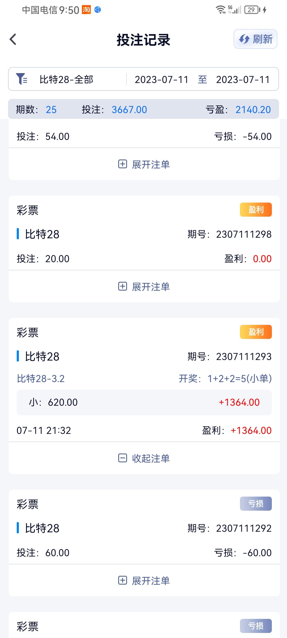The image size is (287, 638).
Task: Select the end date after 至
Action: (x=243, y=79)
